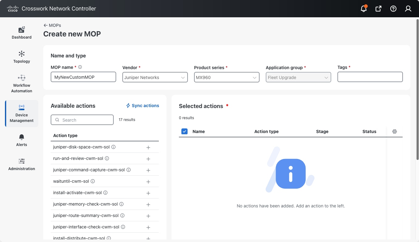Click the external link icon in header
Image resolution: width=419 pixels, height=242 pixels.
coord(378,9)
